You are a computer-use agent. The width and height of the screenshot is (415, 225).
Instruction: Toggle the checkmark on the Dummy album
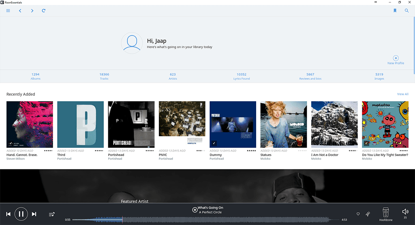point(214,143)
